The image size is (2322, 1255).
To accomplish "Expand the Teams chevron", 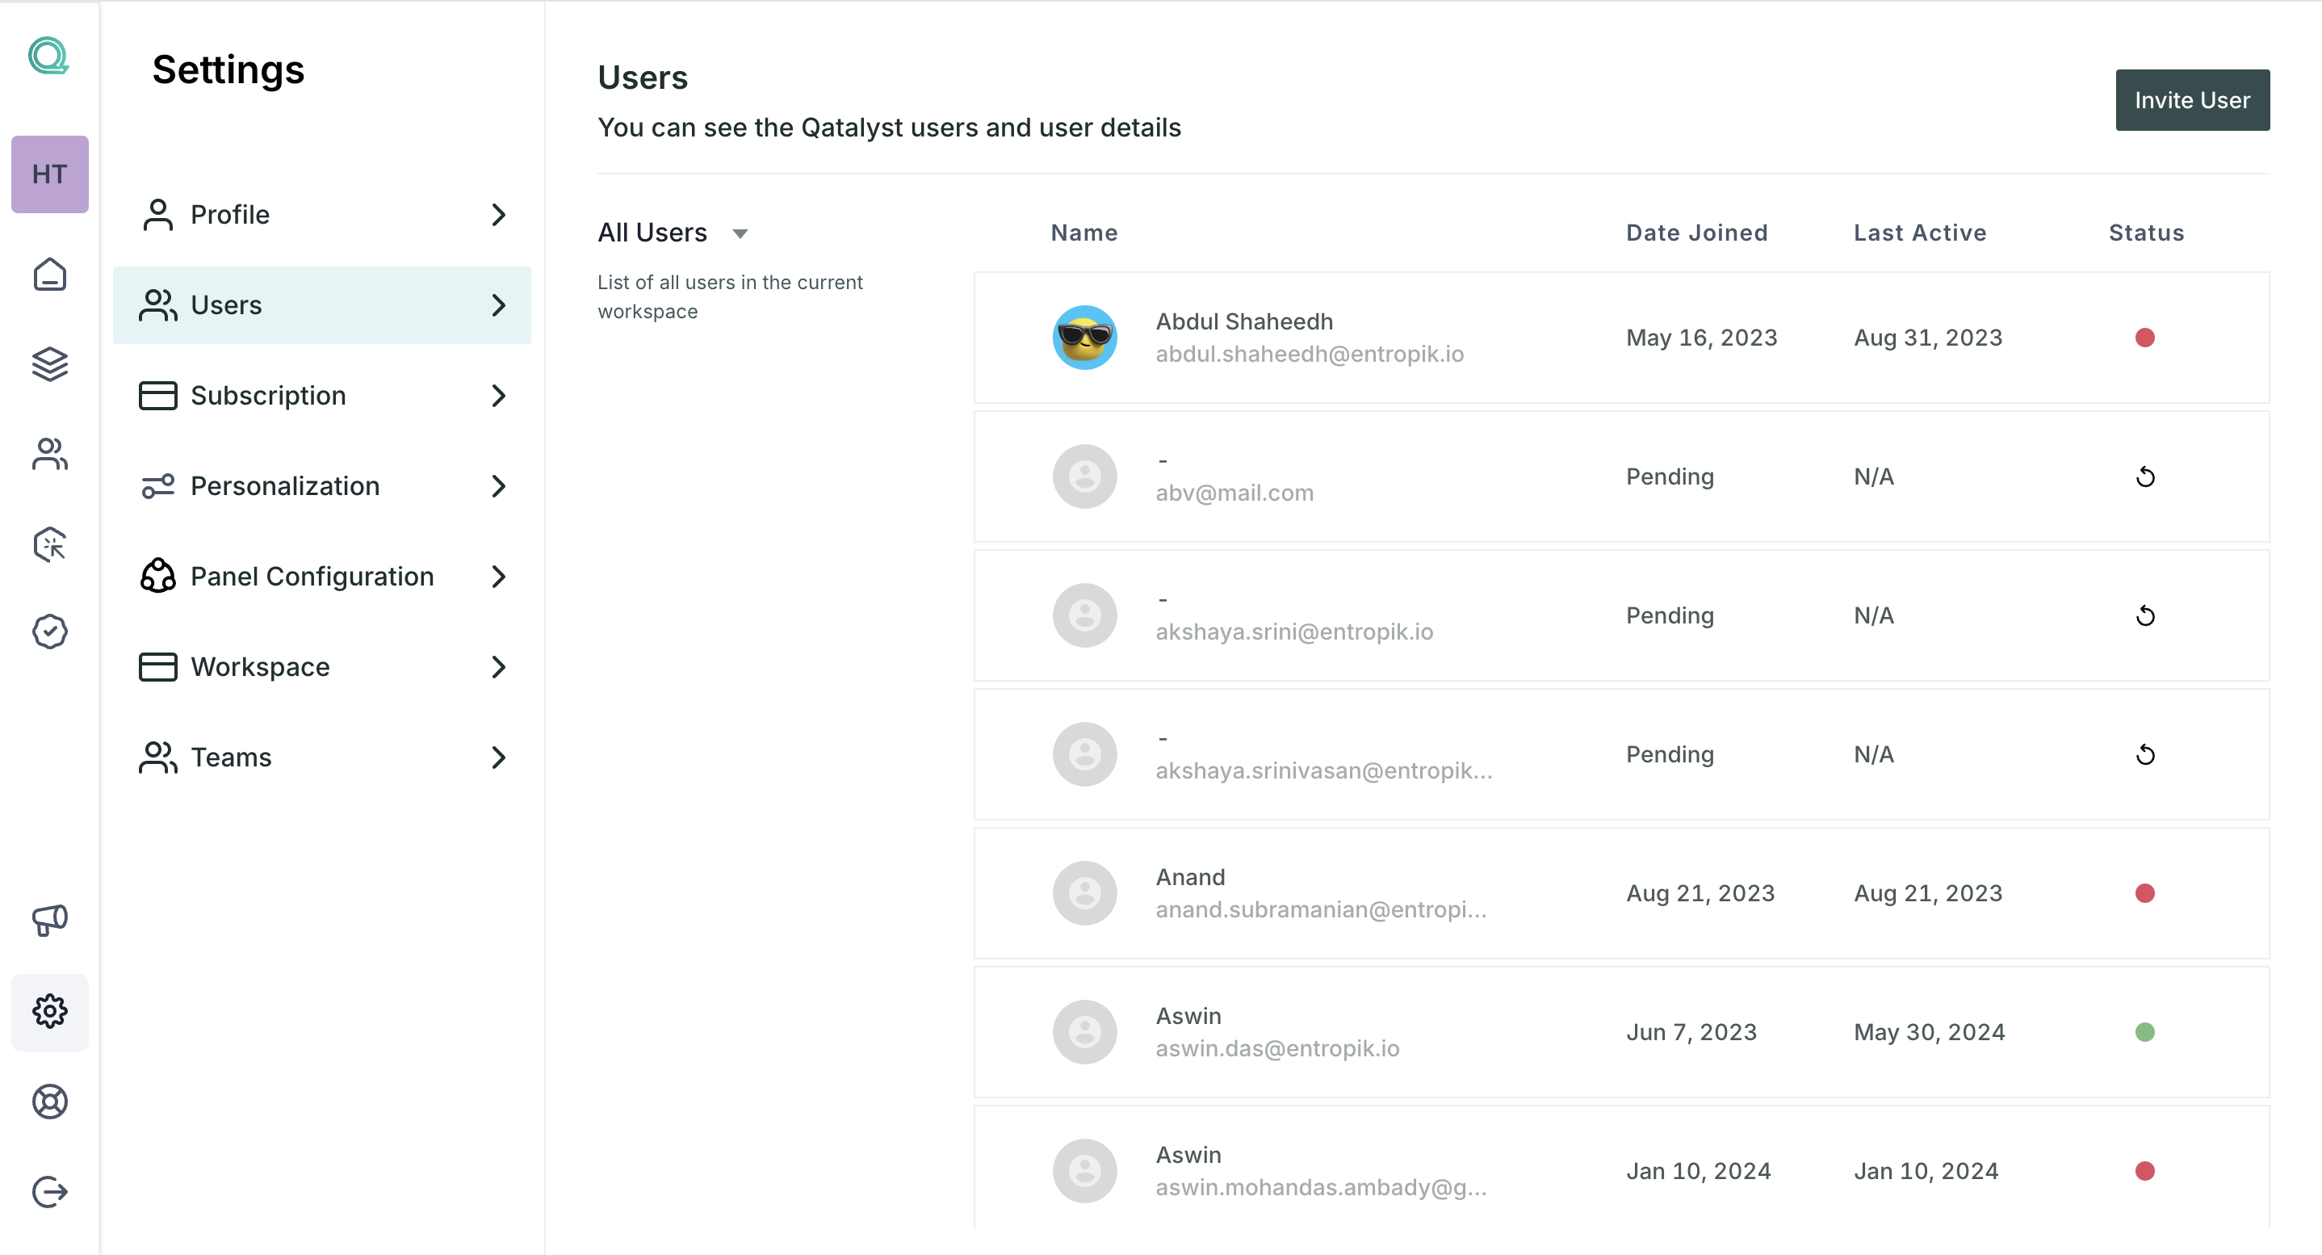I will pyautogui.click(x=498, y=758).
